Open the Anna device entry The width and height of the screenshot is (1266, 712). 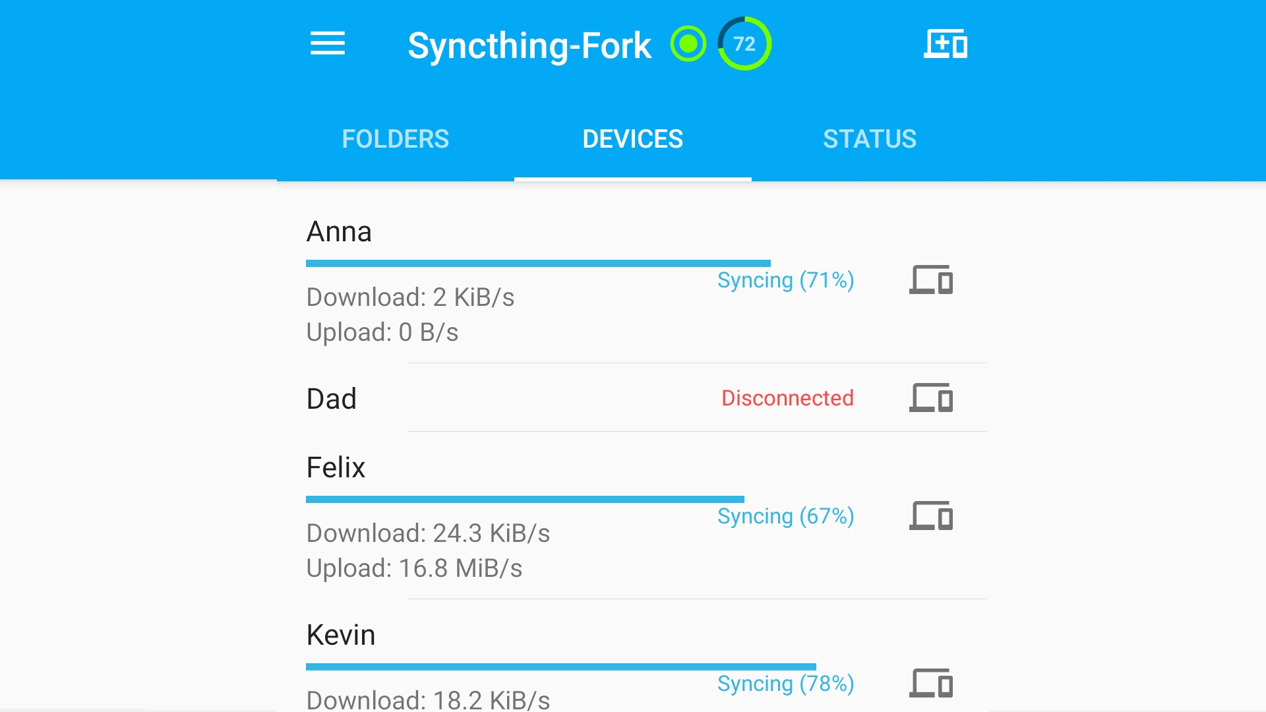tap(340, 232)
